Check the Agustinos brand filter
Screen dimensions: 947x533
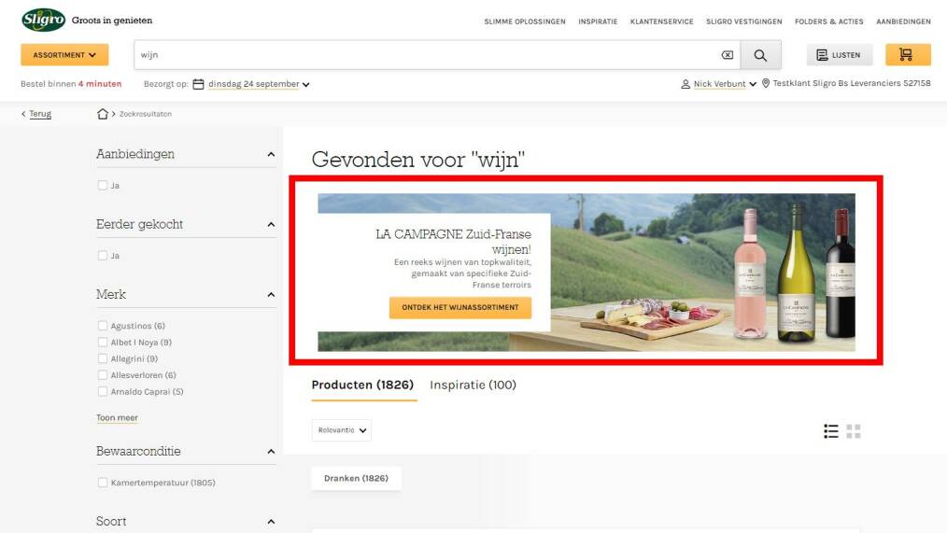click(x=103, y=326)
